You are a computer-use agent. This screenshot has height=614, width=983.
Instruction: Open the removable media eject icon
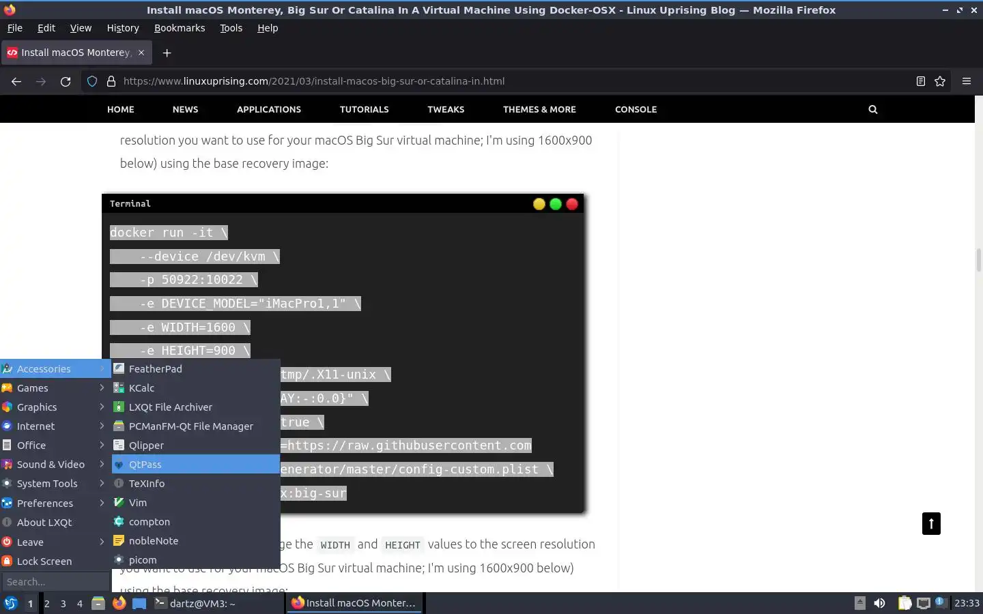click(x=860, y=603)
